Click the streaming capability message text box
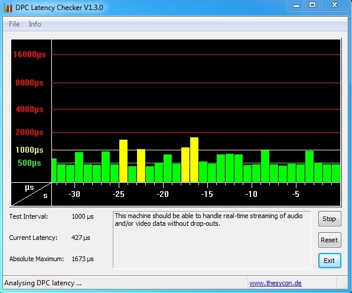 click(212, 239)
